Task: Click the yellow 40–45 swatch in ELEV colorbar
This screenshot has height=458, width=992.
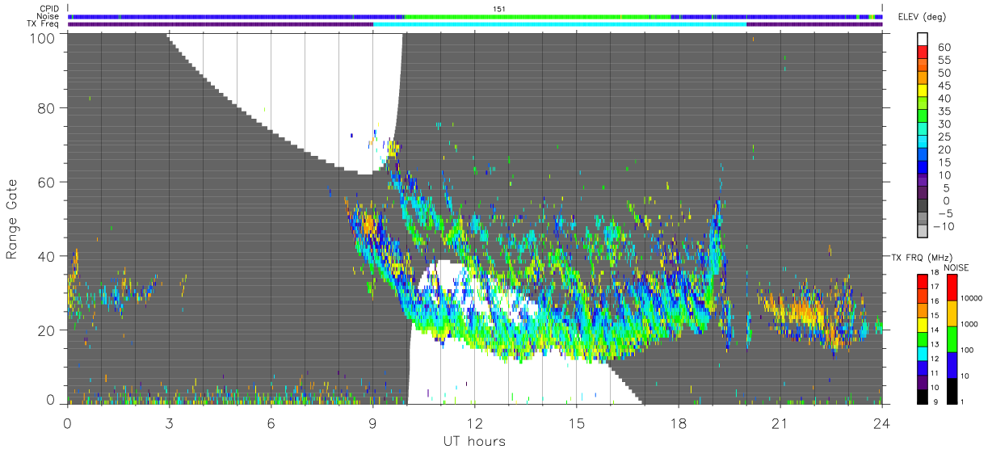Action: tap(923, 92)
